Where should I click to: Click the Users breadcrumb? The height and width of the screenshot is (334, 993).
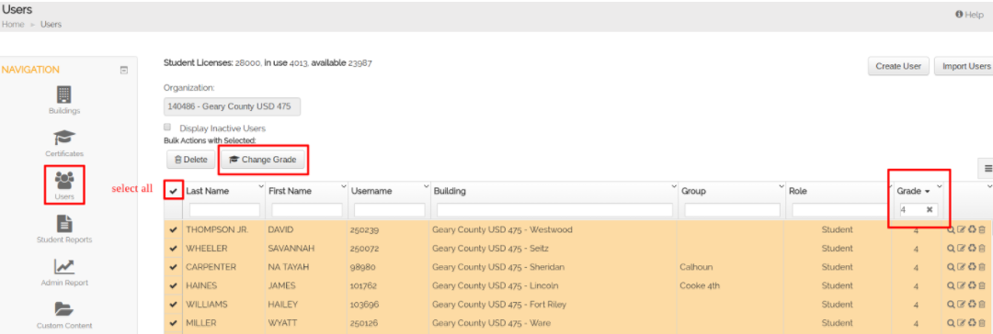(51, 24)
